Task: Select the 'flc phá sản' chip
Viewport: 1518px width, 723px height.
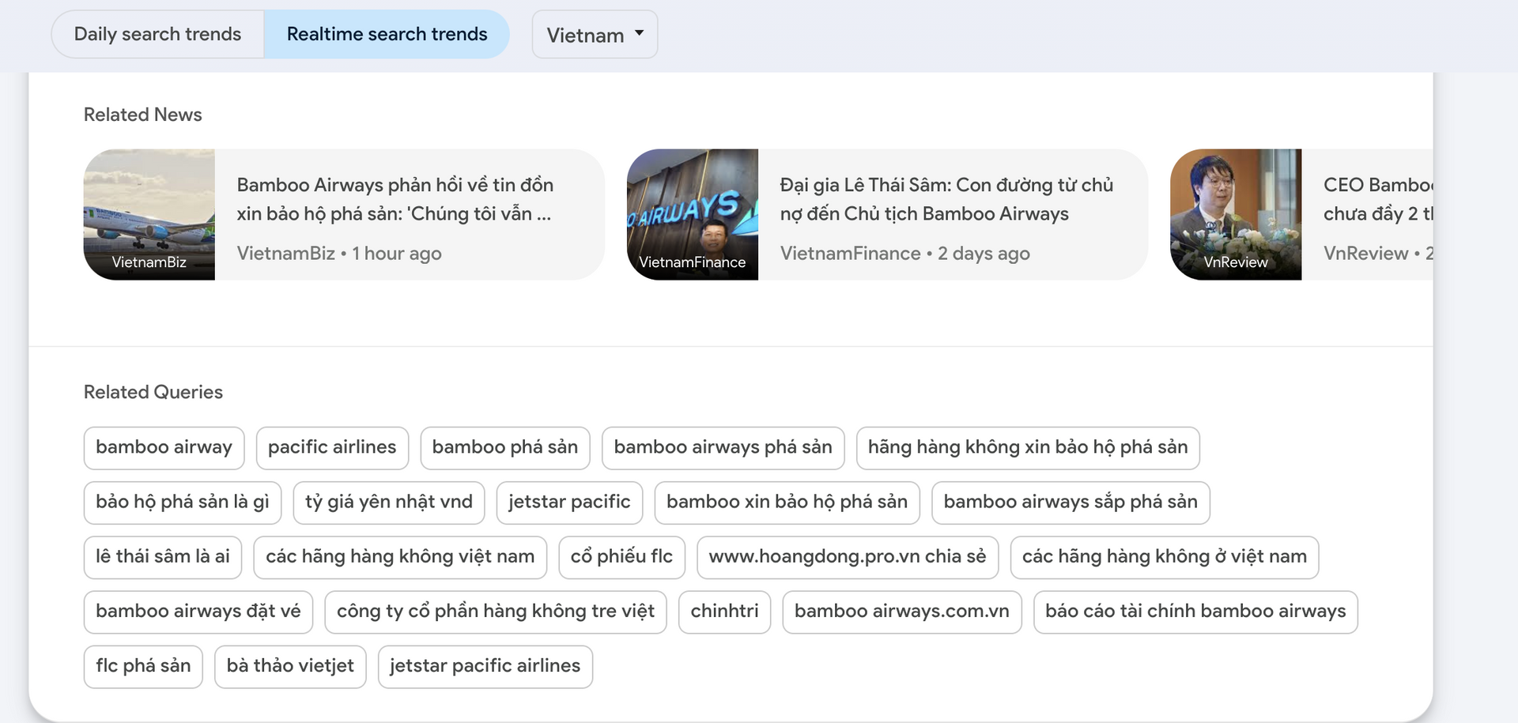Action: (143, 666)
